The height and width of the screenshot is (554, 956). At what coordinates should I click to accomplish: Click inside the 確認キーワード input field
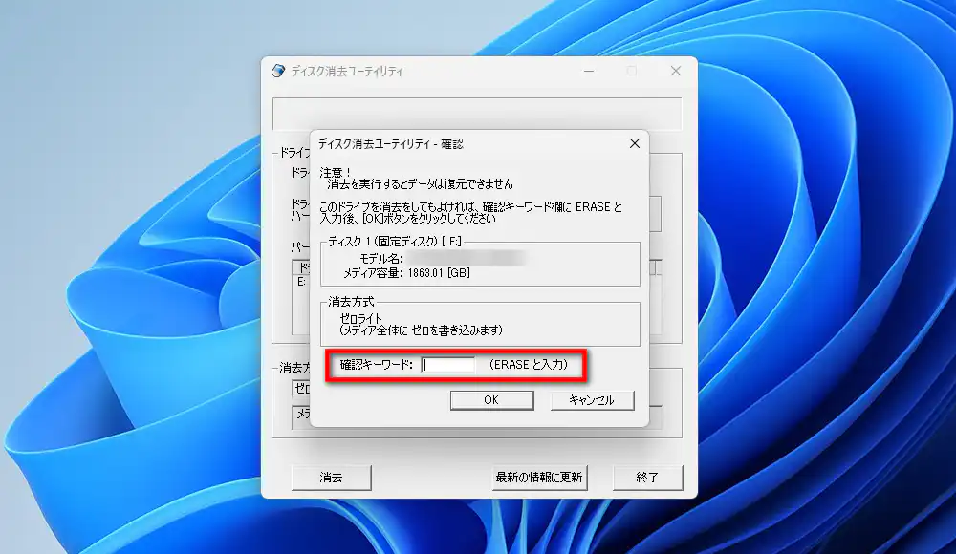pos(450,364)
